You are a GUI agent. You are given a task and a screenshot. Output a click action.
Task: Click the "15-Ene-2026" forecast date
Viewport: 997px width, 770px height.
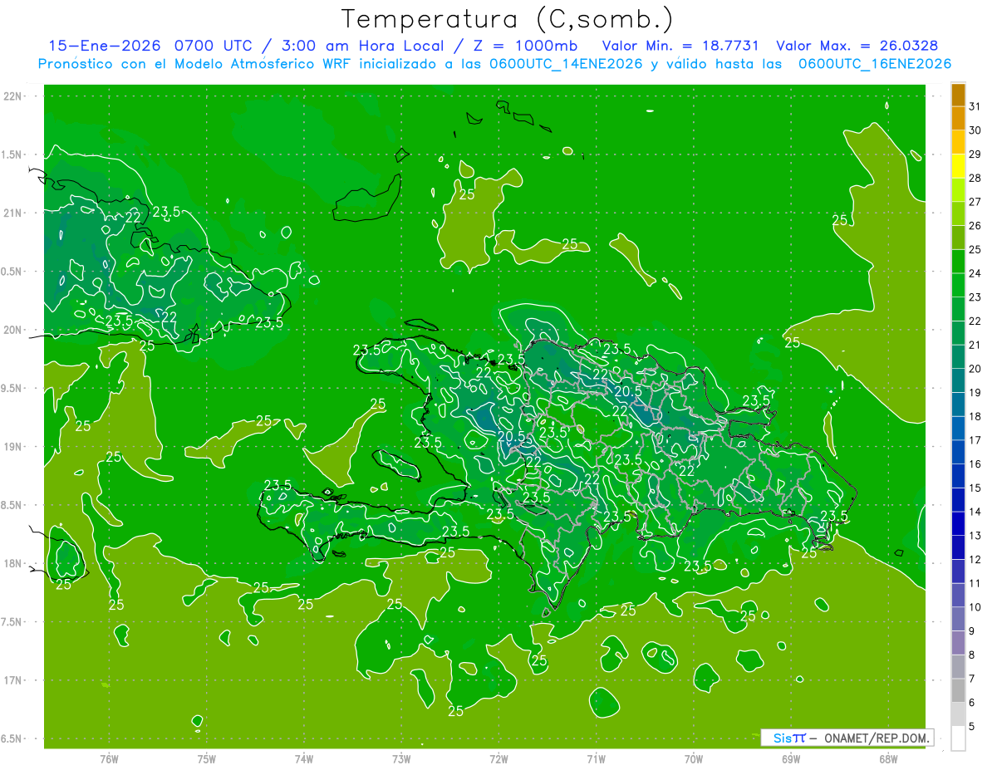[105, 46]
